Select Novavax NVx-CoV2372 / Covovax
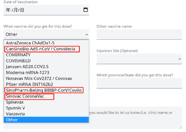The width and height of the screenshot is (186, 132). click(x=46, y=78)
